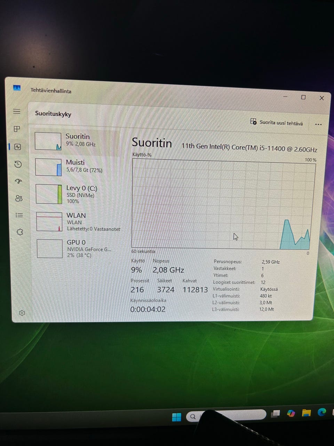Image resolution: width=334 pixels, height=446 pixels.
Task: Click the Levy 0 mini usage graph
Action: click(x=49, y=194)
